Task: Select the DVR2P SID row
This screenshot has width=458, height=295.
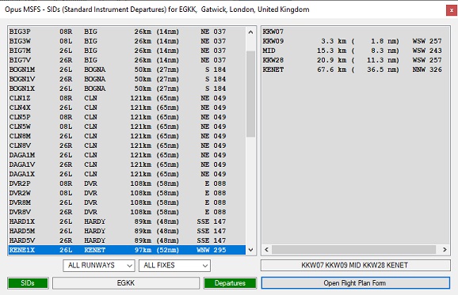Action: [x=127, y=183]
